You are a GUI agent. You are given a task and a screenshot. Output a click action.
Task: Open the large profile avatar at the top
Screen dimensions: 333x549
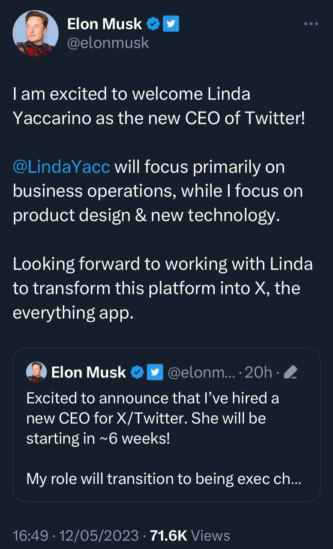click(x=35, y=33)
